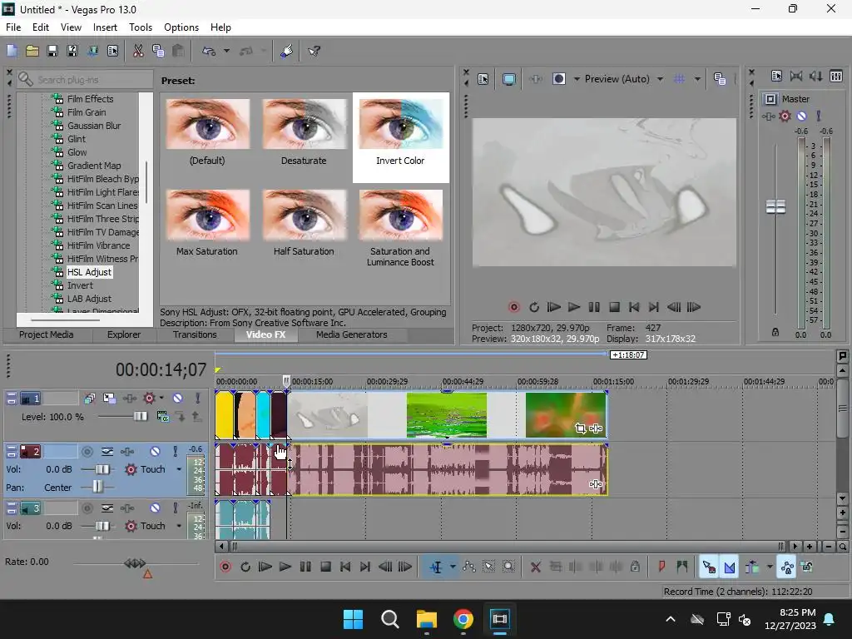Click the Normal Edit Tool icon
852x639 pixels.
436,567
